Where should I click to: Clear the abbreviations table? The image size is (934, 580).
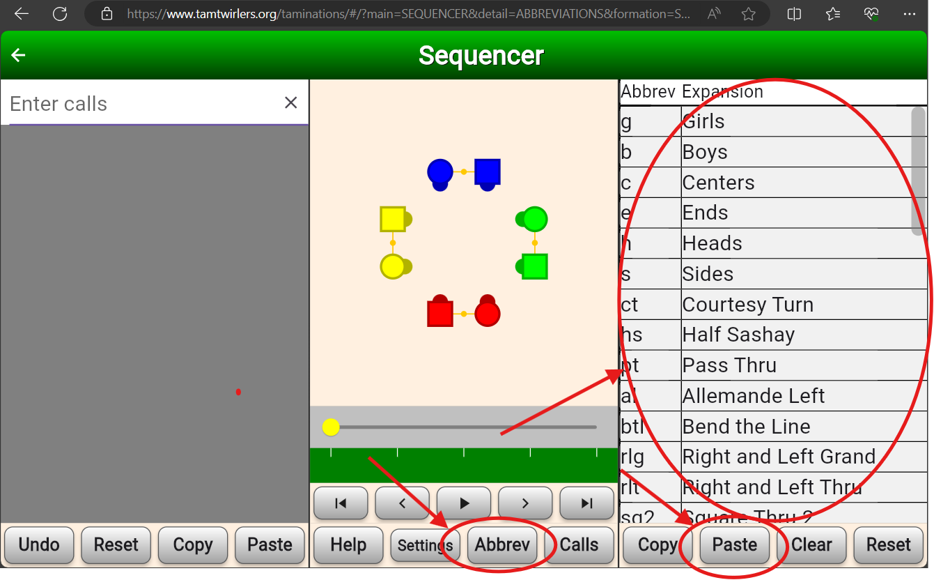point(811,544)
